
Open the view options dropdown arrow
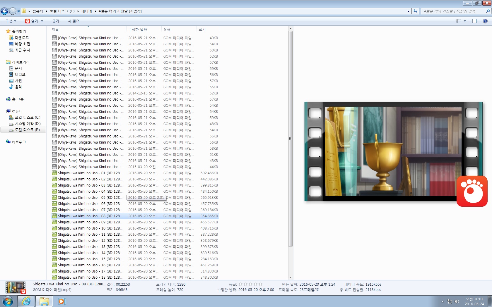click(465, 21)
